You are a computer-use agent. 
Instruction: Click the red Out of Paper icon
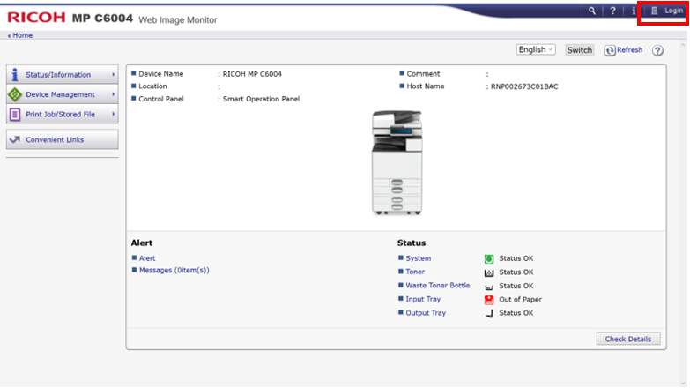click(x=489, y=300)
